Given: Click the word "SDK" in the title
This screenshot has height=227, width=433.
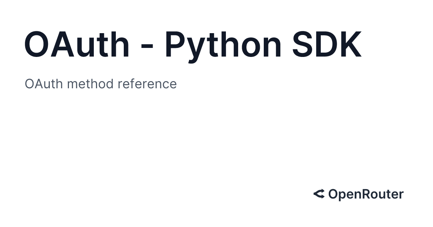Looking at the screenshot, I should tap(327, 45).
